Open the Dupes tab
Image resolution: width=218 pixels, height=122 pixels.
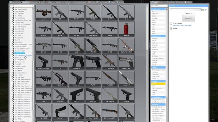pyautogui.click(x=112, y=2)
